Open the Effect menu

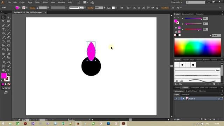[x=45, y=2]
